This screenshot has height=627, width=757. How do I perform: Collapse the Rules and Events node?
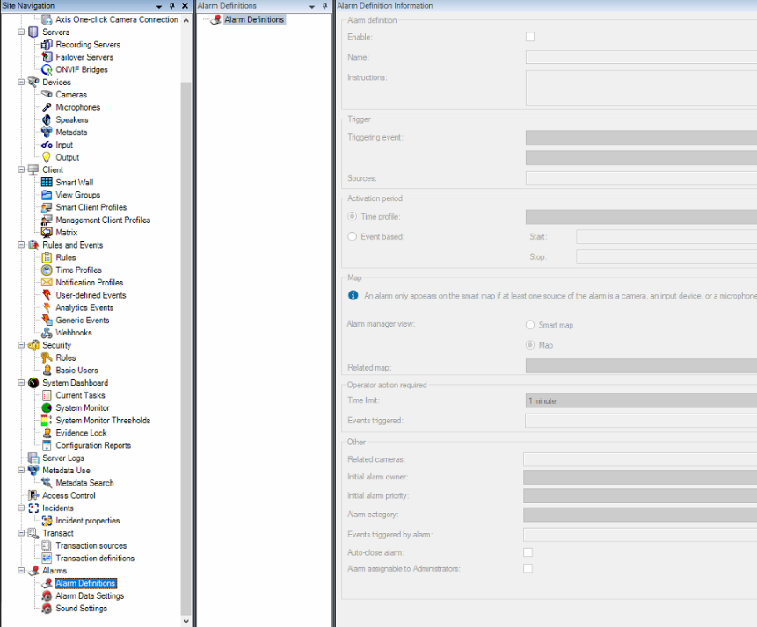[22, 245]
